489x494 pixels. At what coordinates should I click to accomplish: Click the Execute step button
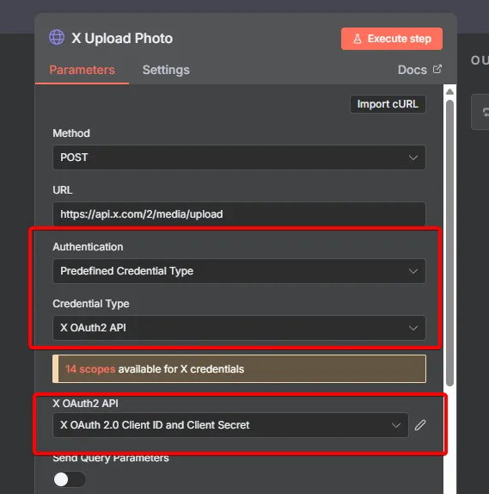[392, 39]
